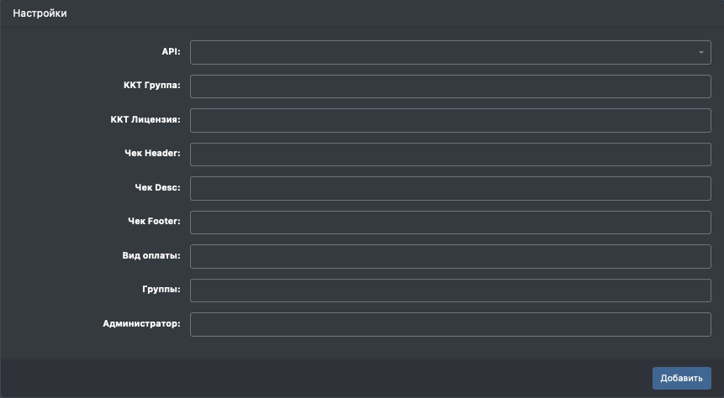Click the 'Чек Desc:' label text
Viewport: 724px width, 398px height.
click(157, 188)
